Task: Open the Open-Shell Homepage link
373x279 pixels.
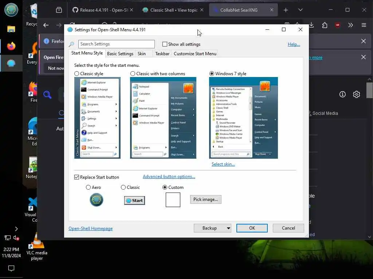Action: pyautogui.click(x=91, y=229)
